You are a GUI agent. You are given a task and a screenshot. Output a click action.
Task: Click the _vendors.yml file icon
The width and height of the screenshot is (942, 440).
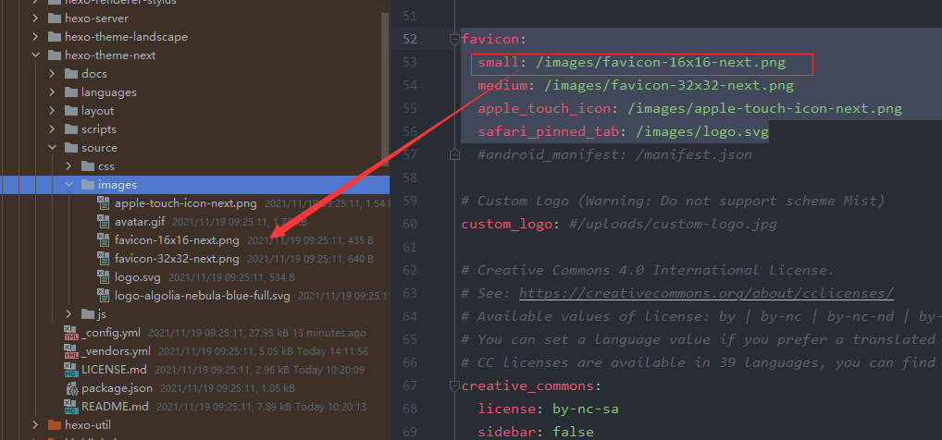click(x=71, y=351)
